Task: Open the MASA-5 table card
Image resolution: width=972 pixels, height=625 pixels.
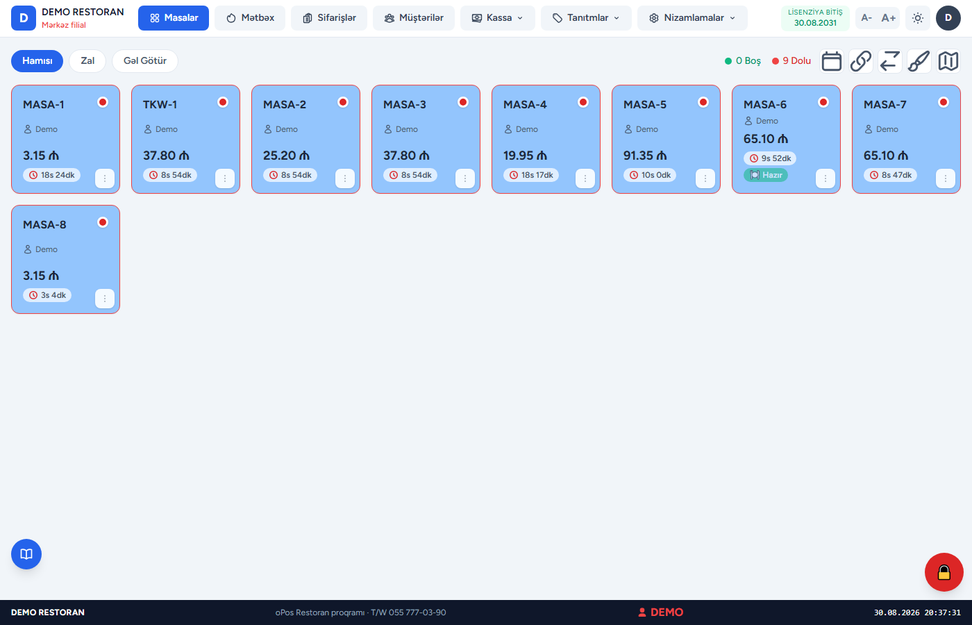Action: point(666,139)
